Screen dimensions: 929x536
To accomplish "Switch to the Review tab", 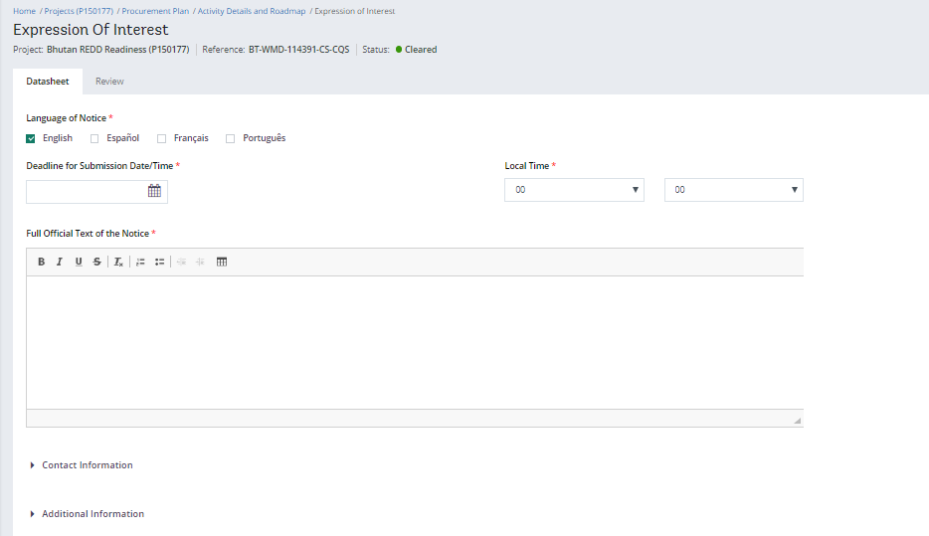I will [109, 82].
